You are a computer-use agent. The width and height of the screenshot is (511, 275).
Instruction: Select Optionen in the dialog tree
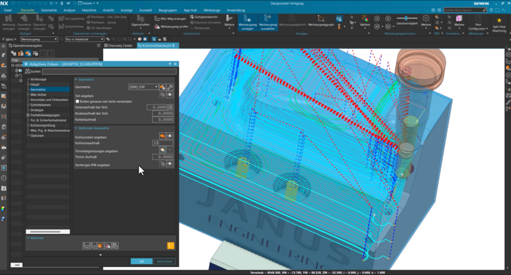coord(37,136)
